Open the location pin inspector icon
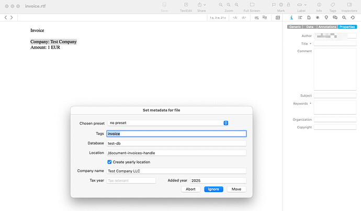 (326, 17)
